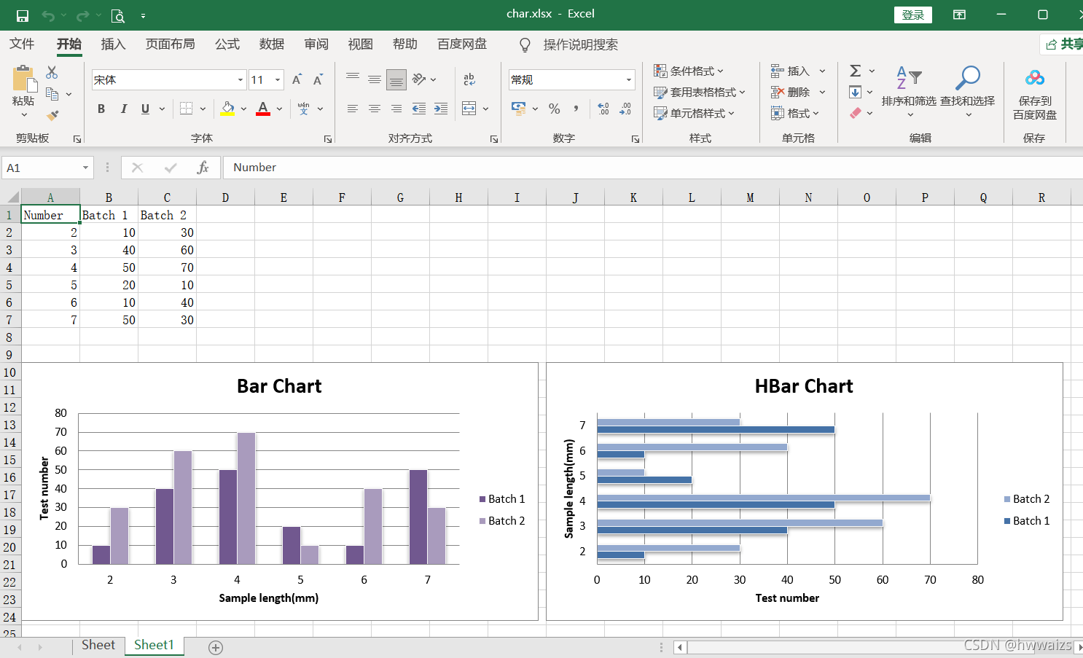Apply red font color swatch
1083x658 pixels.
[x=263, y=109]
